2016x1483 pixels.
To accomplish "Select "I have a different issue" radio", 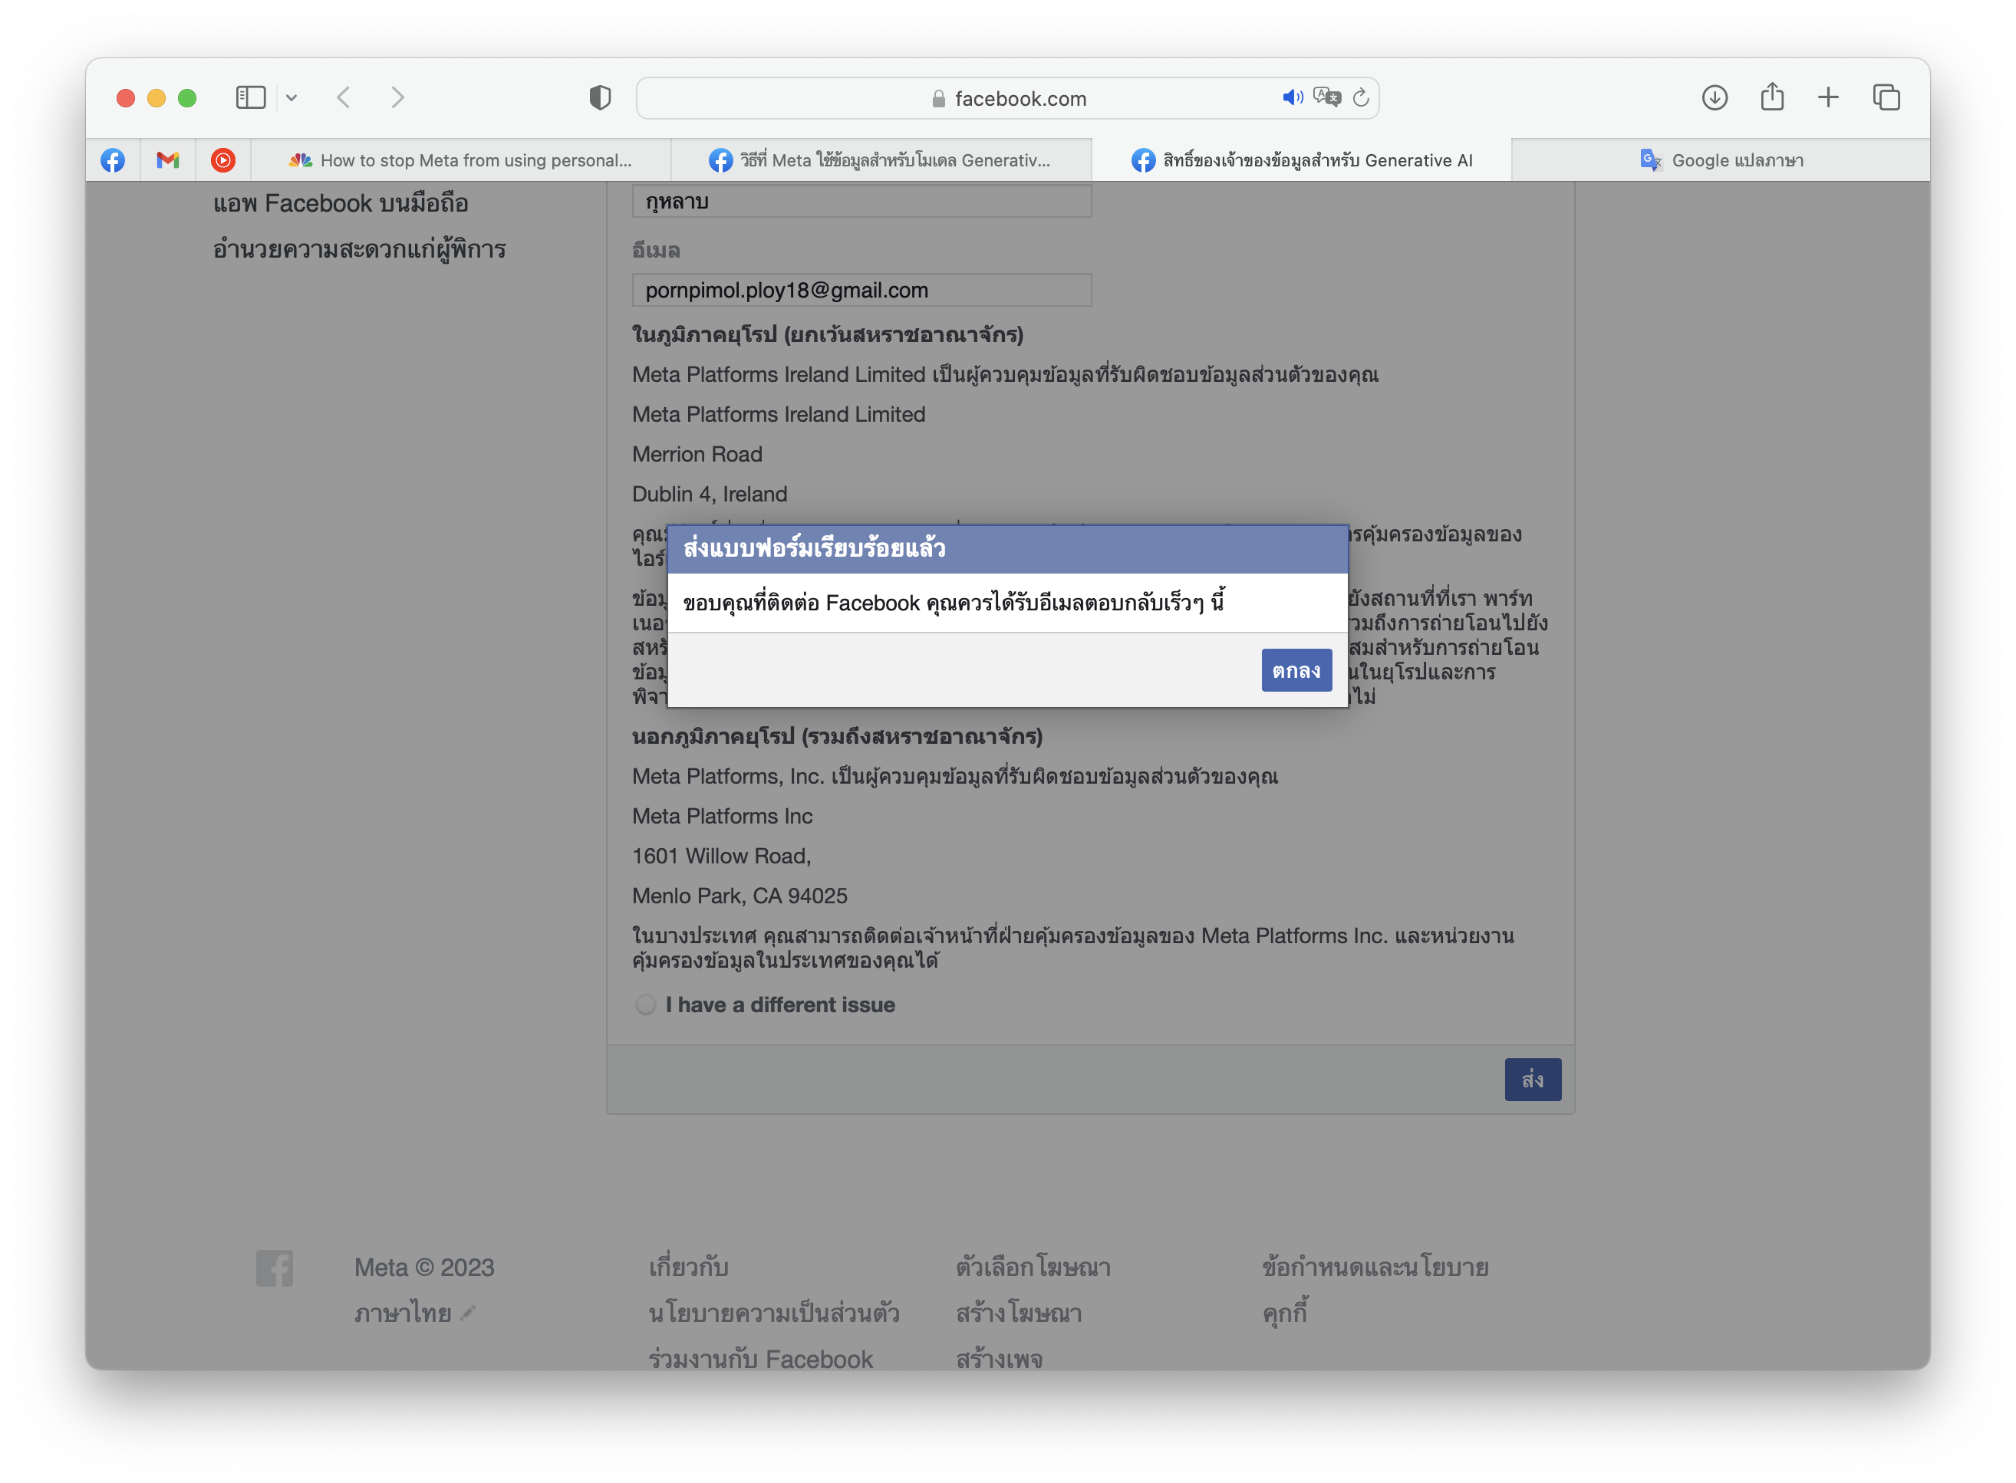I will (x=646, y=1005).
